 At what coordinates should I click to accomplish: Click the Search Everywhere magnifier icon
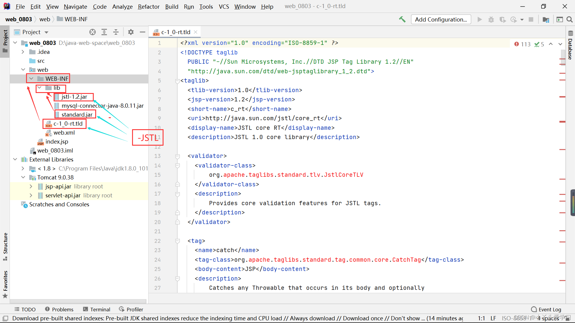[570, 19]
